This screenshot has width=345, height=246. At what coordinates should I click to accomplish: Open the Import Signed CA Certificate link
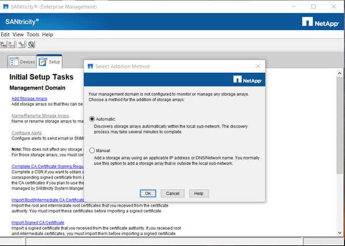[38, 222]
